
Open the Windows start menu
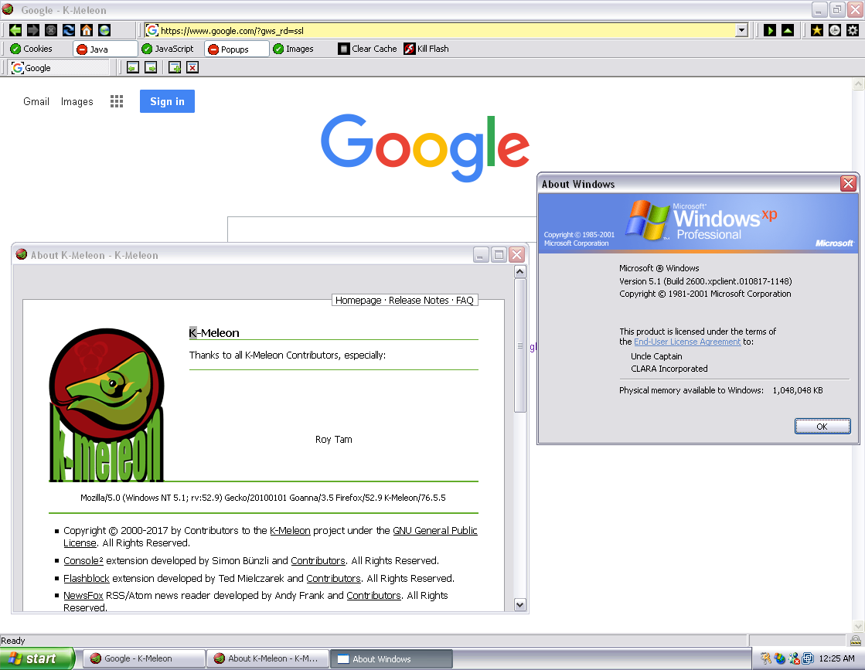coord(36,658)
